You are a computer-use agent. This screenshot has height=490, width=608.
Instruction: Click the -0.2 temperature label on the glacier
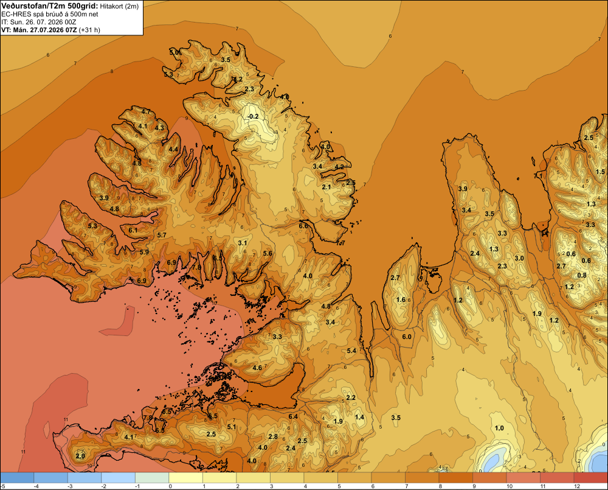[x=253, y=116]
